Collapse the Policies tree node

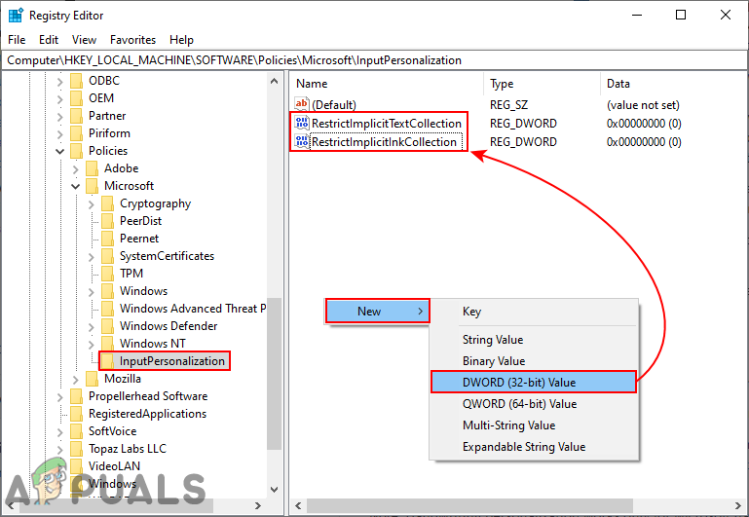click(x=59, y=151)
